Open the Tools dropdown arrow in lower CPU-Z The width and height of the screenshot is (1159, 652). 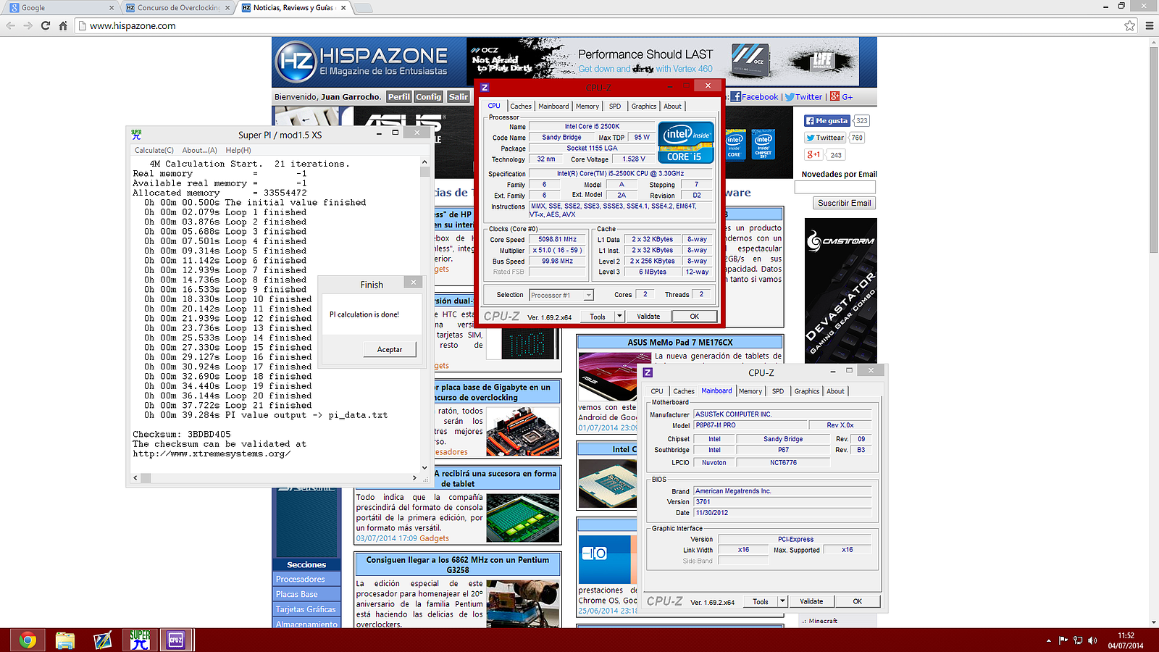[782, 601]
